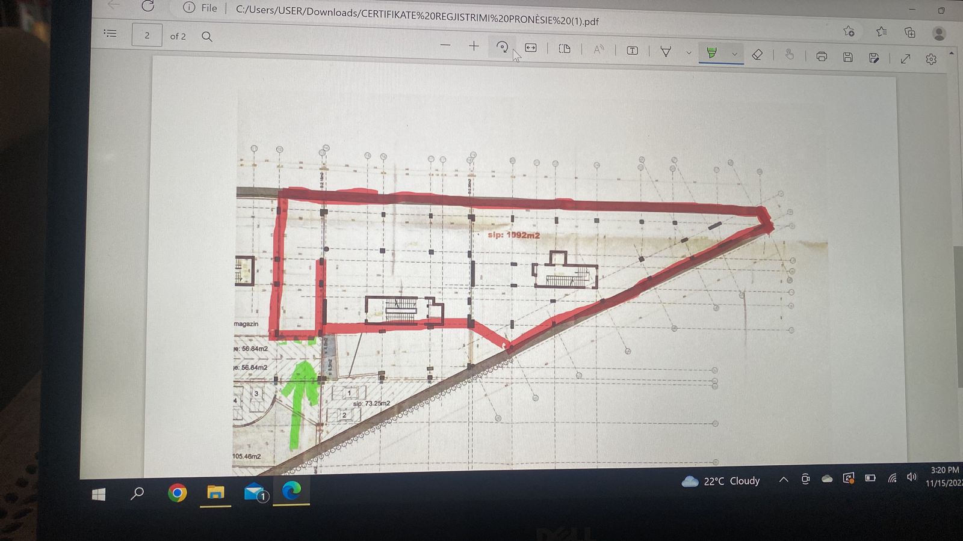Expand the Draw tool options dropdown

(x=689, y=52)
